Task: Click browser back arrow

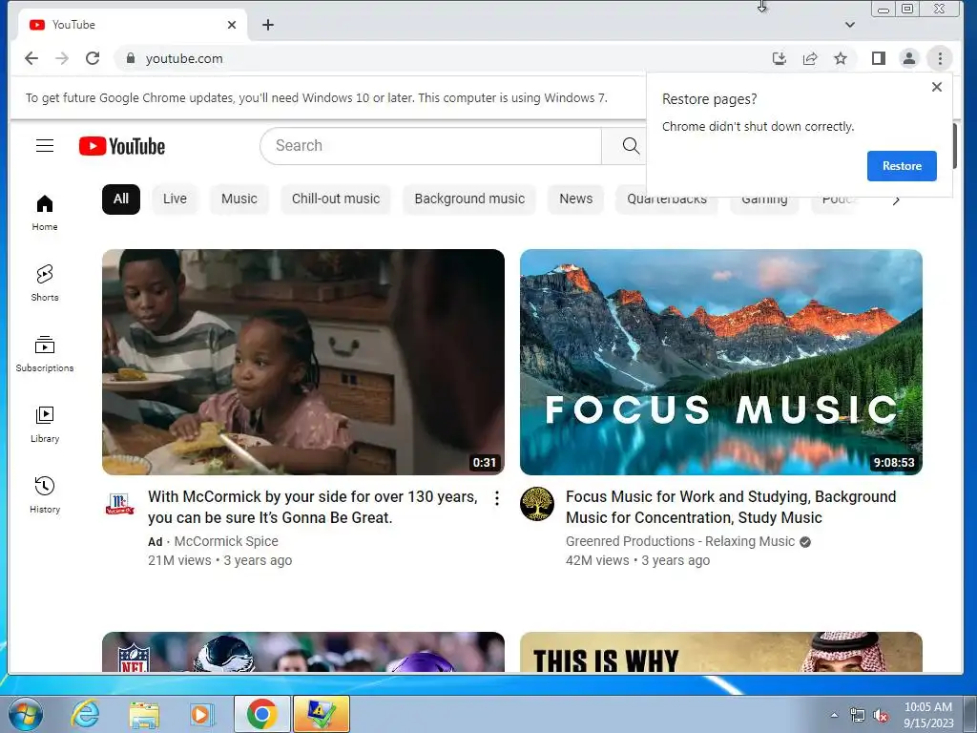Action: (31, 58)
